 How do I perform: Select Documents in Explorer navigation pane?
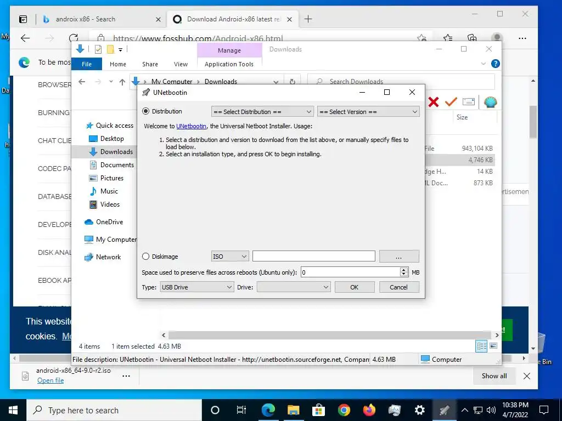pyautogui.click(x=117, y=164)
